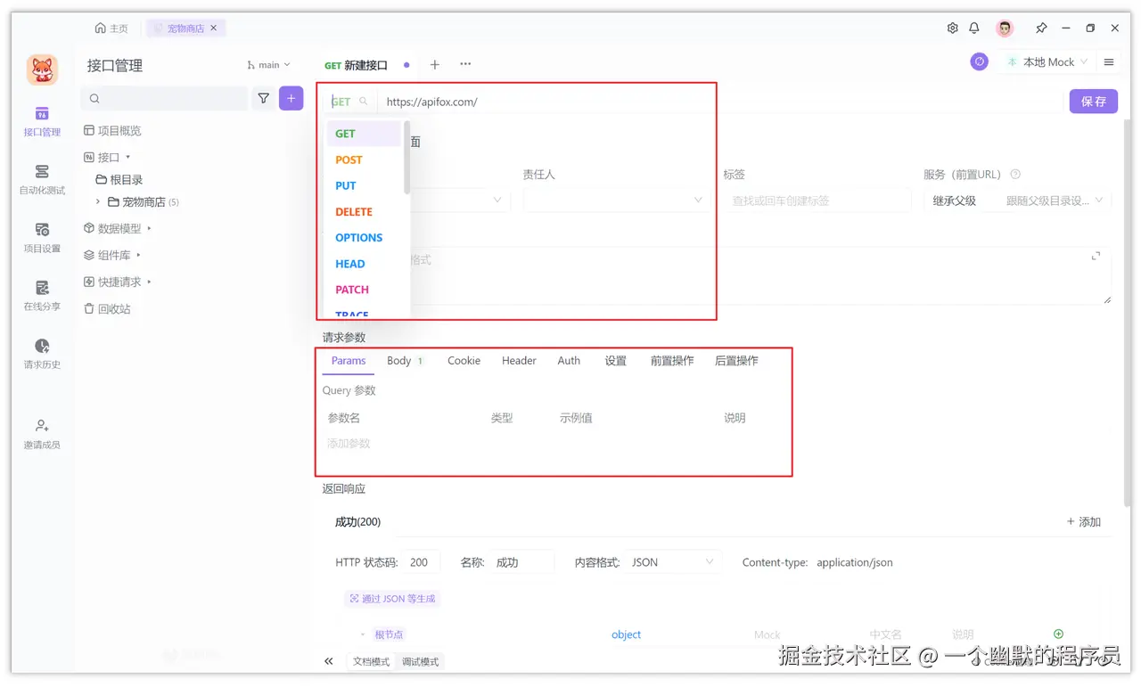Viewport: 1141px width, 687px height.
Task: Click the help icon next to 服务（前置URL）
Action: (1015, 175)
